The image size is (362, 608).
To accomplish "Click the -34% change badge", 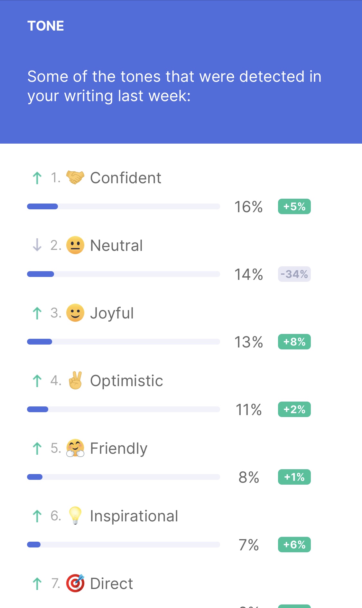I will click(294, 274).
